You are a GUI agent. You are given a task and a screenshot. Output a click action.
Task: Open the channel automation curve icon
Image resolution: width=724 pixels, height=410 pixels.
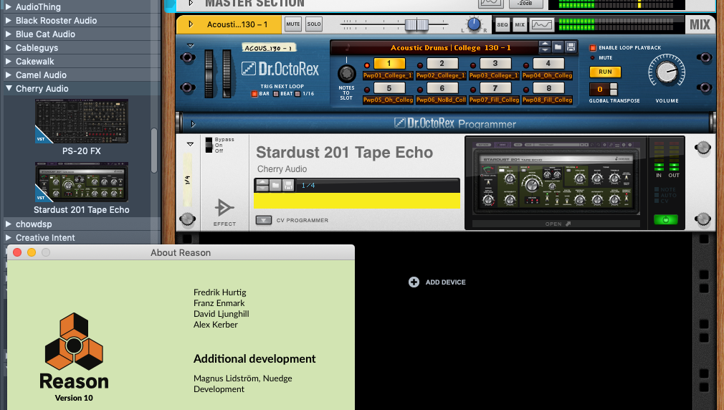pos(542,25)
